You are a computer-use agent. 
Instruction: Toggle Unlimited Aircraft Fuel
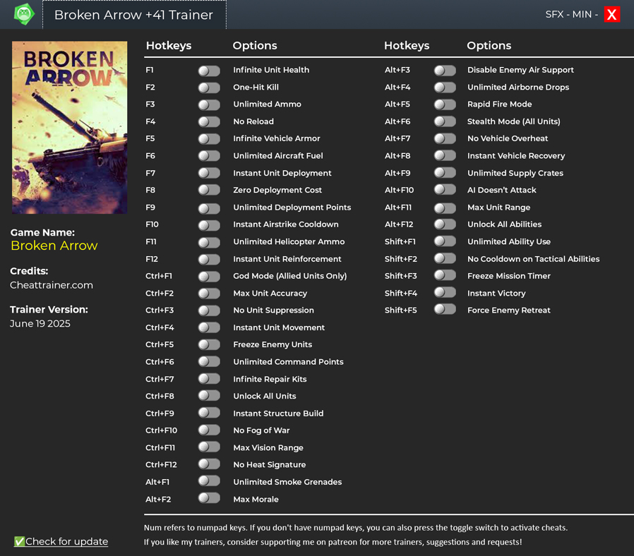[x=209, y=155]
